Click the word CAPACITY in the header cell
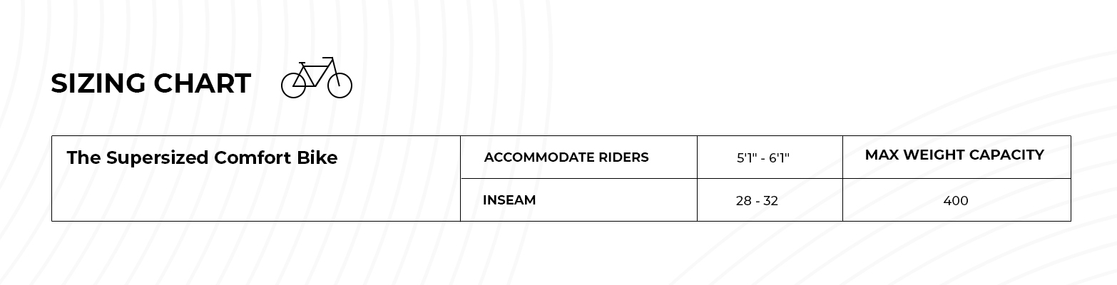The width and height of the screenshot is (1117, 285). (x=1010, y=155)
